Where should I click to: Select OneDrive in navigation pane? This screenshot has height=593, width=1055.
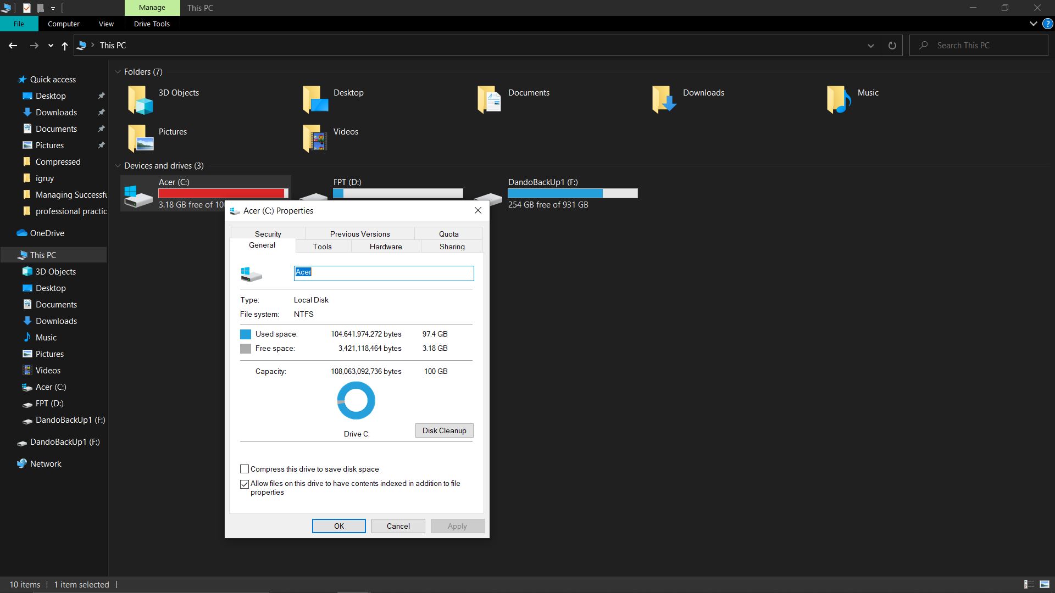pos(47,233)
